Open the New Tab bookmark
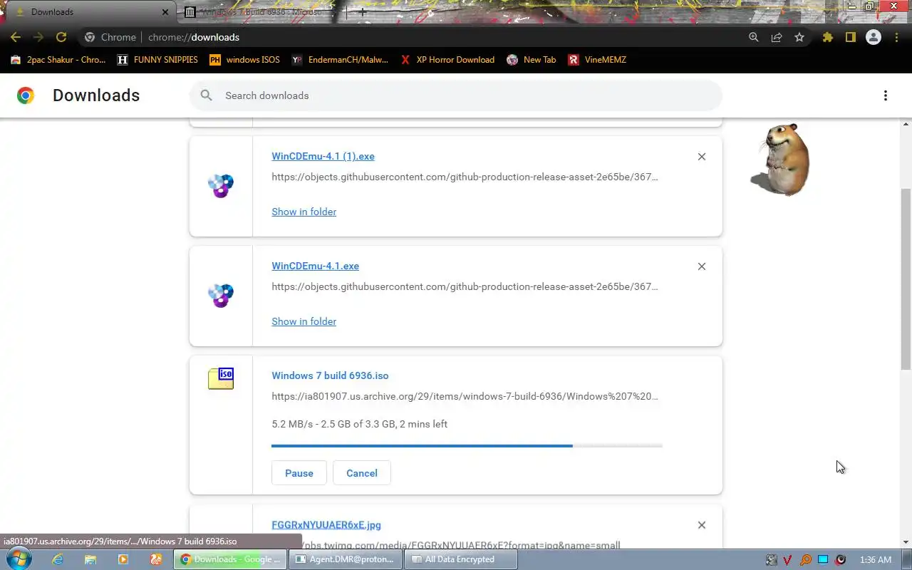Screen dimensions: 912x570 click(x=532, y=60)
